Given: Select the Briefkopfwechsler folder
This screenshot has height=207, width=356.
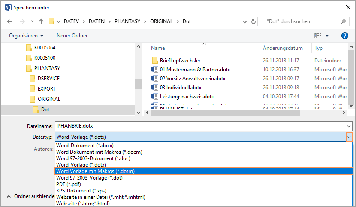Looking at the screenshot, I should (x=180, y=61).
